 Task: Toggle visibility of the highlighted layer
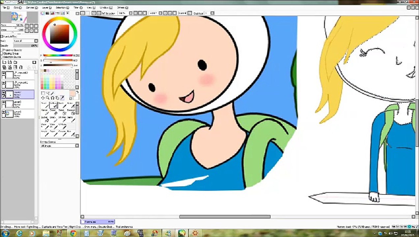tap(4, 92)
